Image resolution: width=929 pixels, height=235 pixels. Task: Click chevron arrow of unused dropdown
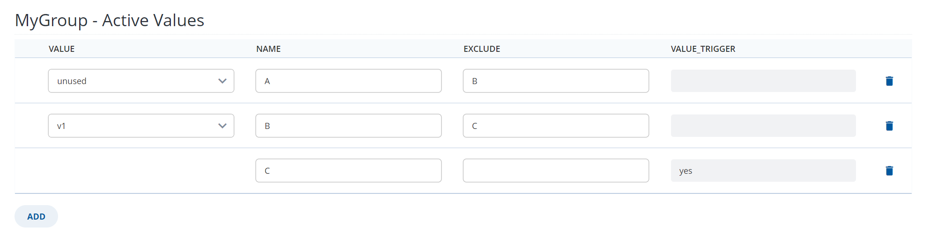222,81
